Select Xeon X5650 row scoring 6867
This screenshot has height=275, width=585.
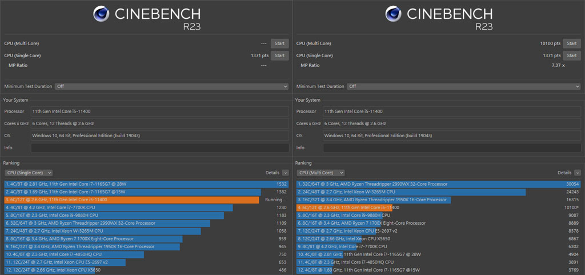click(438, 239)
